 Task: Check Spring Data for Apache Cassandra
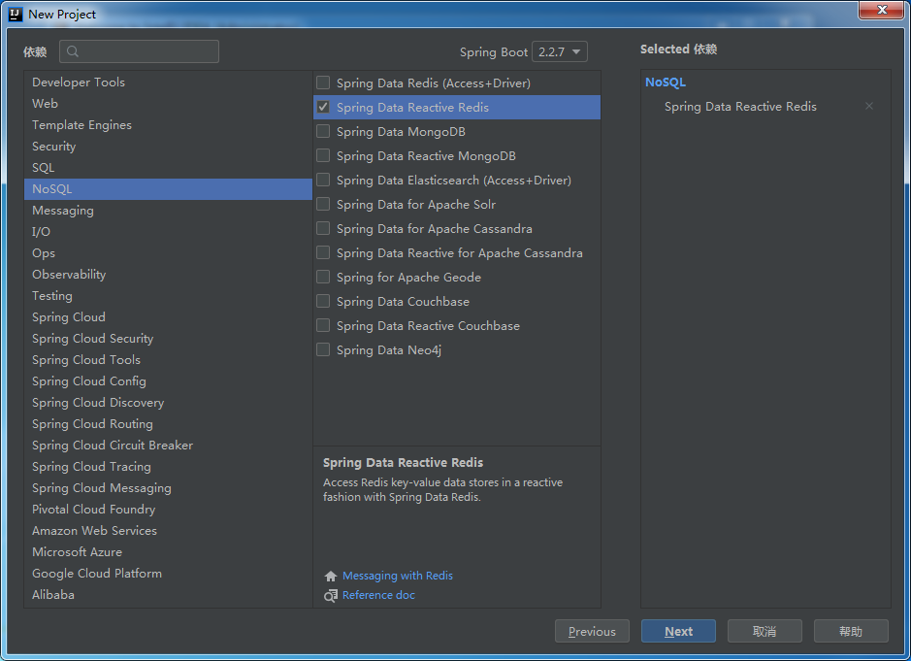pos(323,228)
